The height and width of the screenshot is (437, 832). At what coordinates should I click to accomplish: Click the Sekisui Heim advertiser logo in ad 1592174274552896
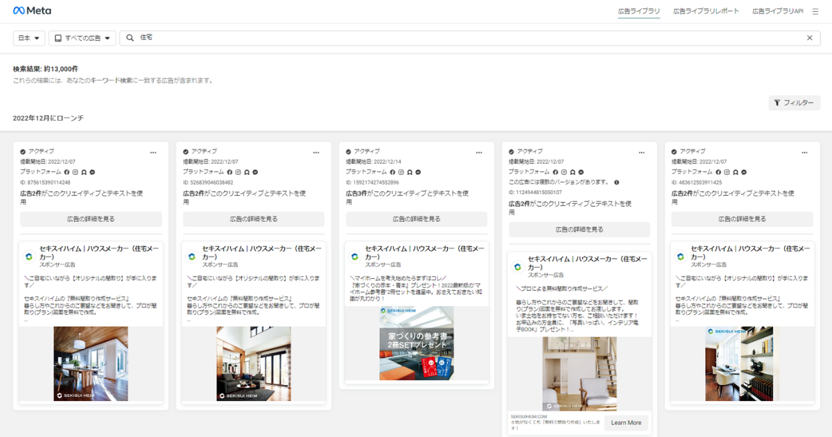pos(355,256)
